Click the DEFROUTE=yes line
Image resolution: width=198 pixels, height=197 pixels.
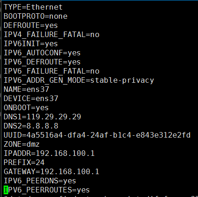[x=31, y=26]
